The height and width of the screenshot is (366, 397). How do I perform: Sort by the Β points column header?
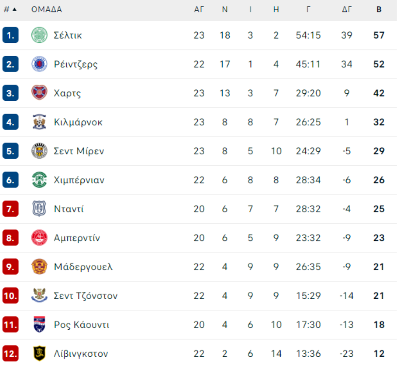tap(379, 10)
